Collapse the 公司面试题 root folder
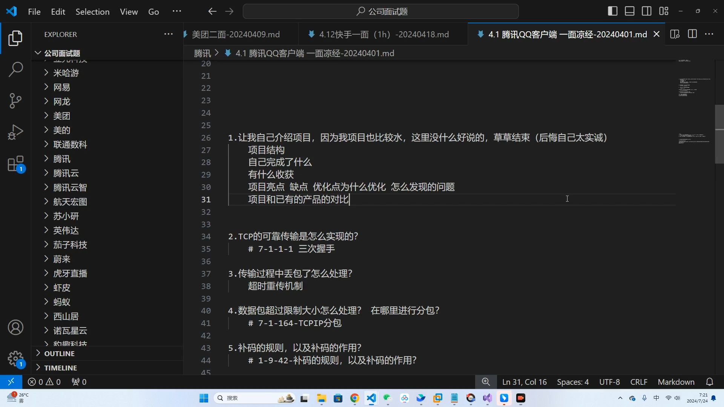 tap(107, 53)
